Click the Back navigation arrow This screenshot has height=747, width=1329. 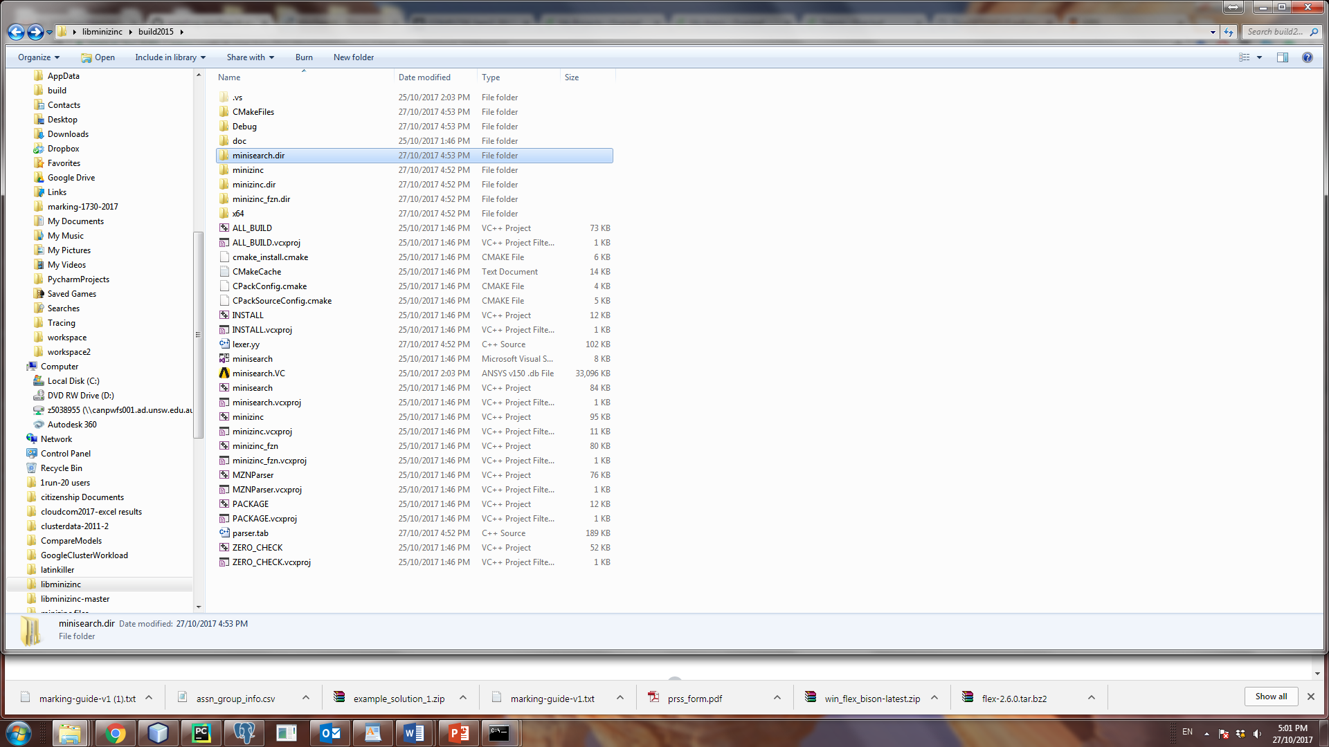pos(16,32)
